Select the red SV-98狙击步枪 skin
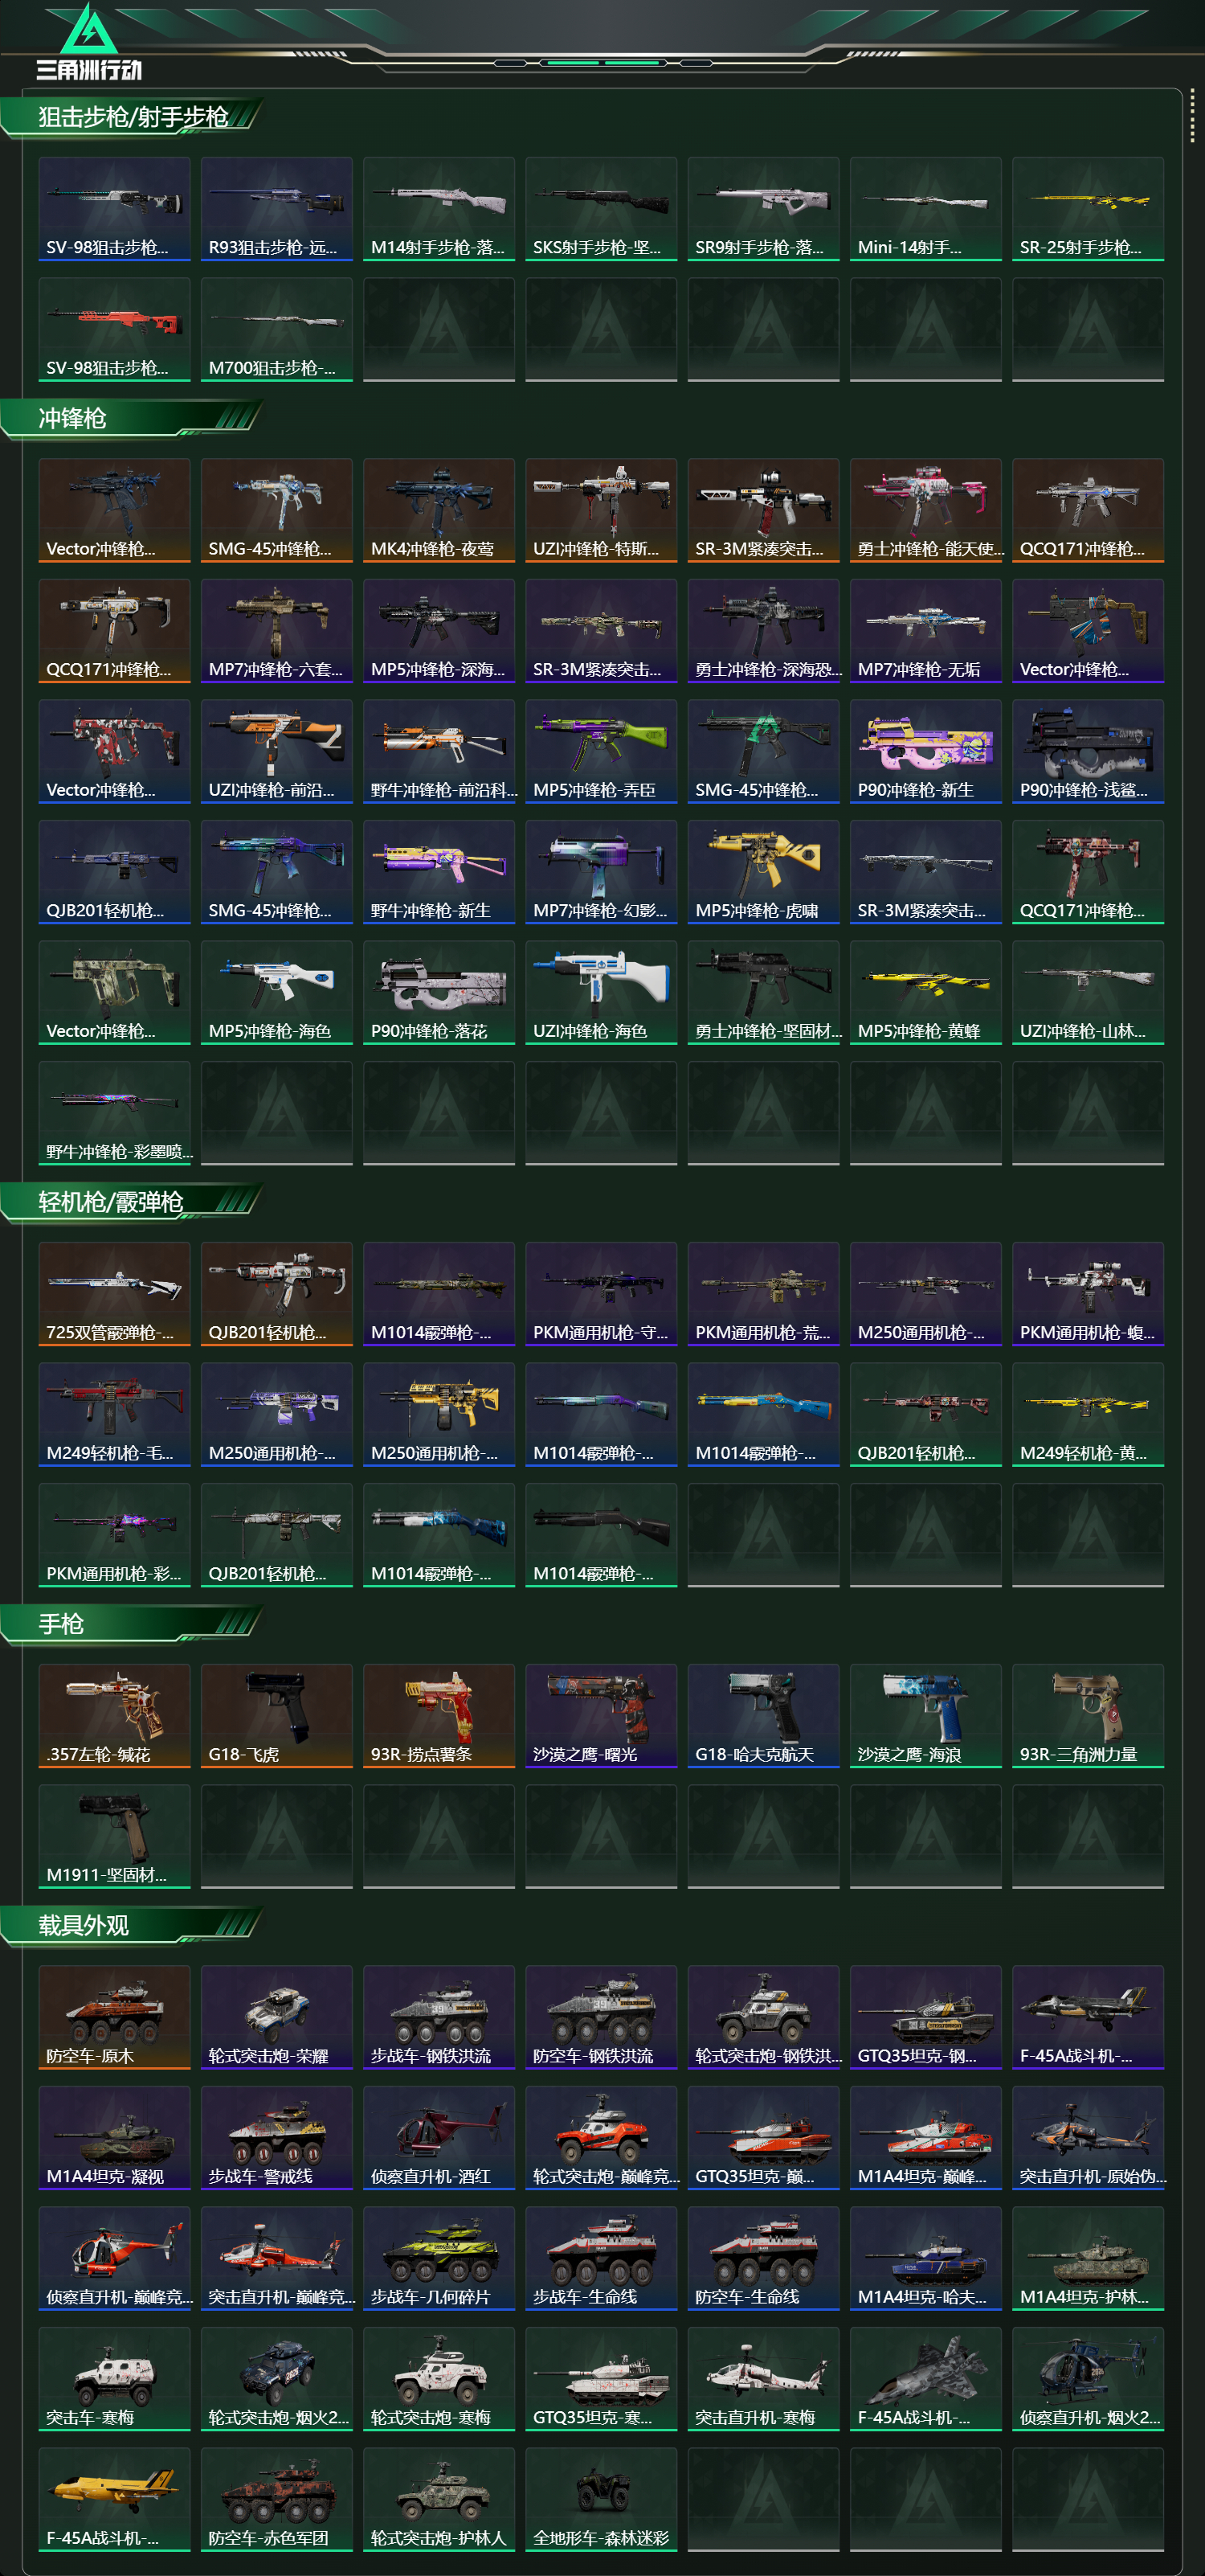 pos(114,330)
